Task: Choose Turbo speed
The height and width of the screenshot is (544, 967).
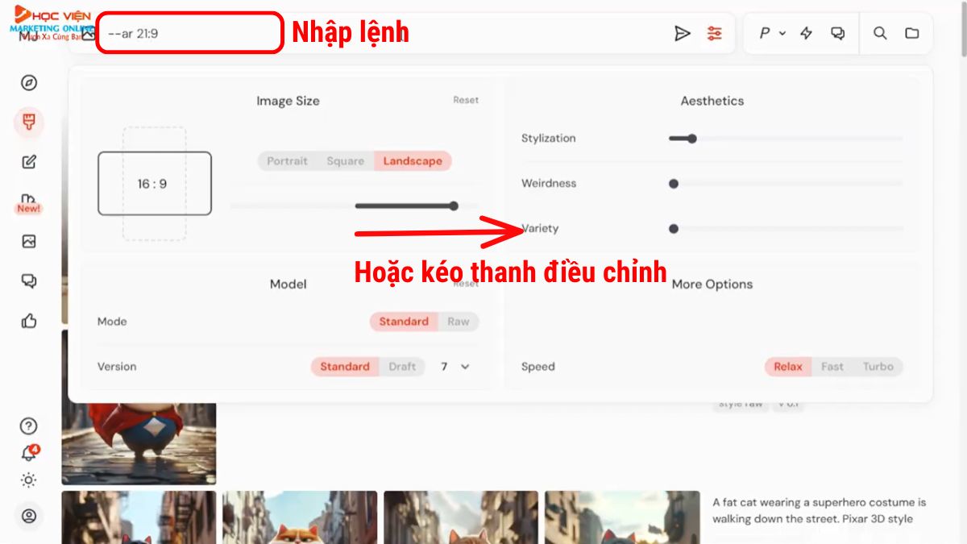Action: [878, 367]
